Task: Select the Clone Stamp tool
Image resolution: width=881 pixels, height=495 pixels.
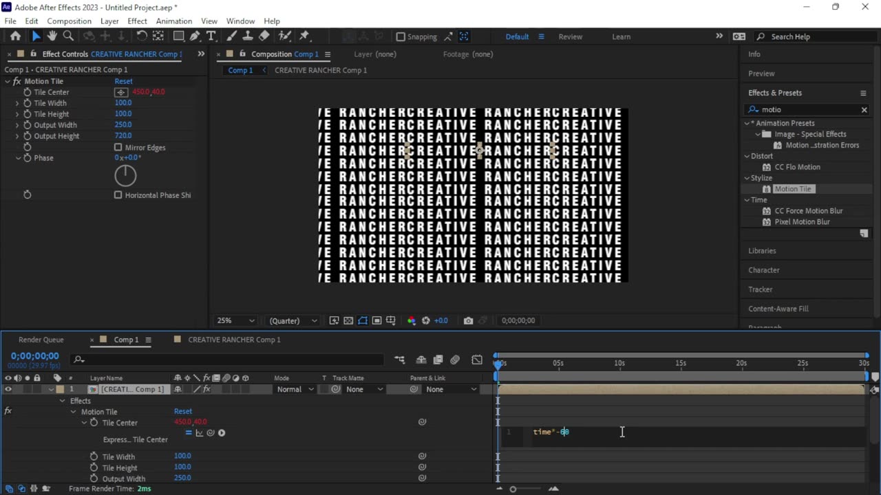Action: tap(248, 36)
